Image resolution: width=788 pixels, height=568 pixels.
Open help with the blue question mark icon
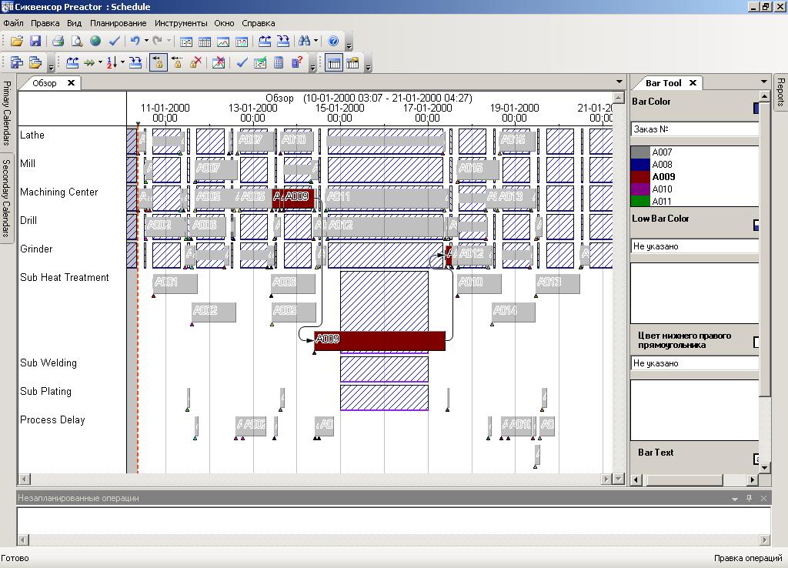pos(332,42)
